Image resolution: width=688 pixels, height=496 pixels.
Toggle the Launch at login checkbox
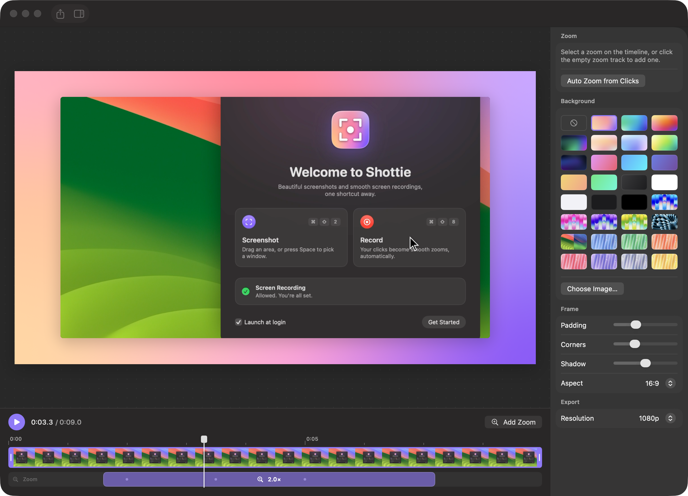238,322
